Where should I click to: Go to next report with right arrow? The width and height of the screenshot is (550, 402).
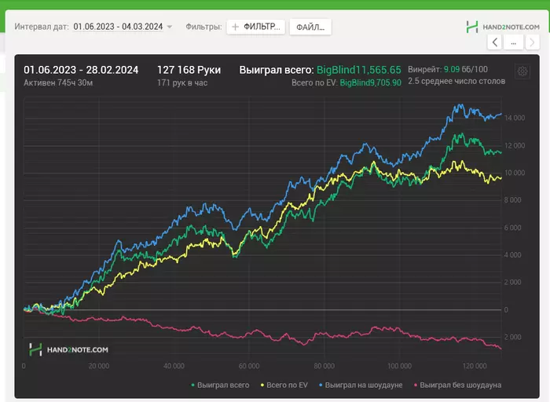coord(532,42)
